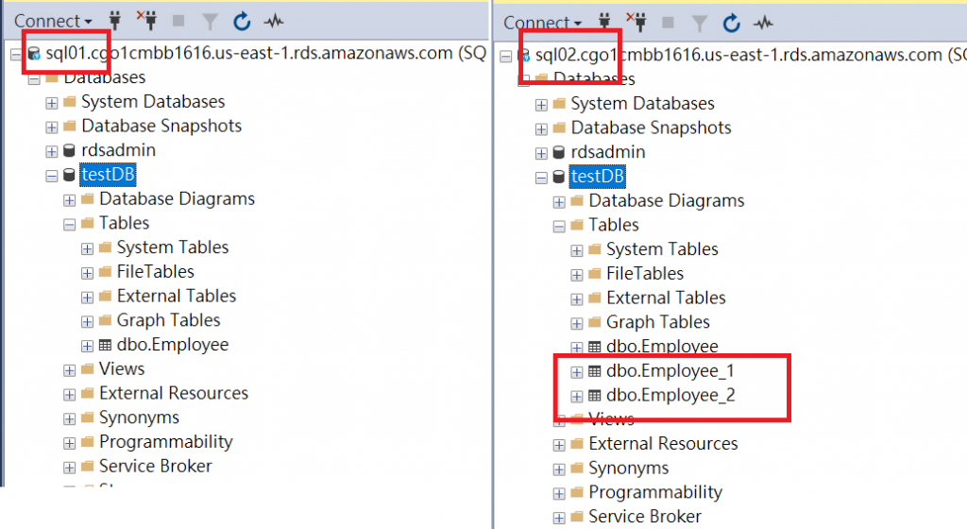Click Disconnect plug icon in sql01 panel
The width and height of the screenshot is (967, 529).
tap(146, 21)
